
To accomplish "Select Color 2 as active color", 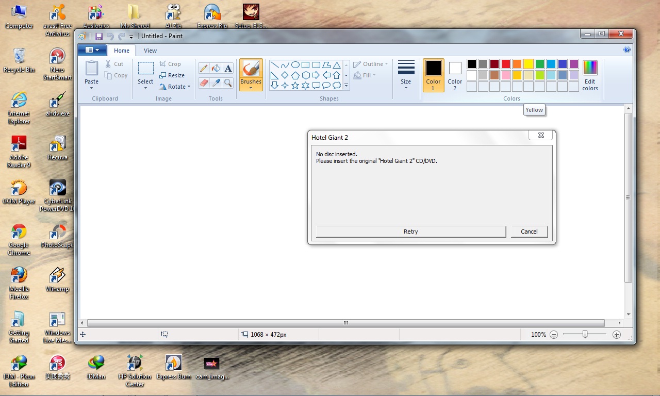I will [455, 75].
